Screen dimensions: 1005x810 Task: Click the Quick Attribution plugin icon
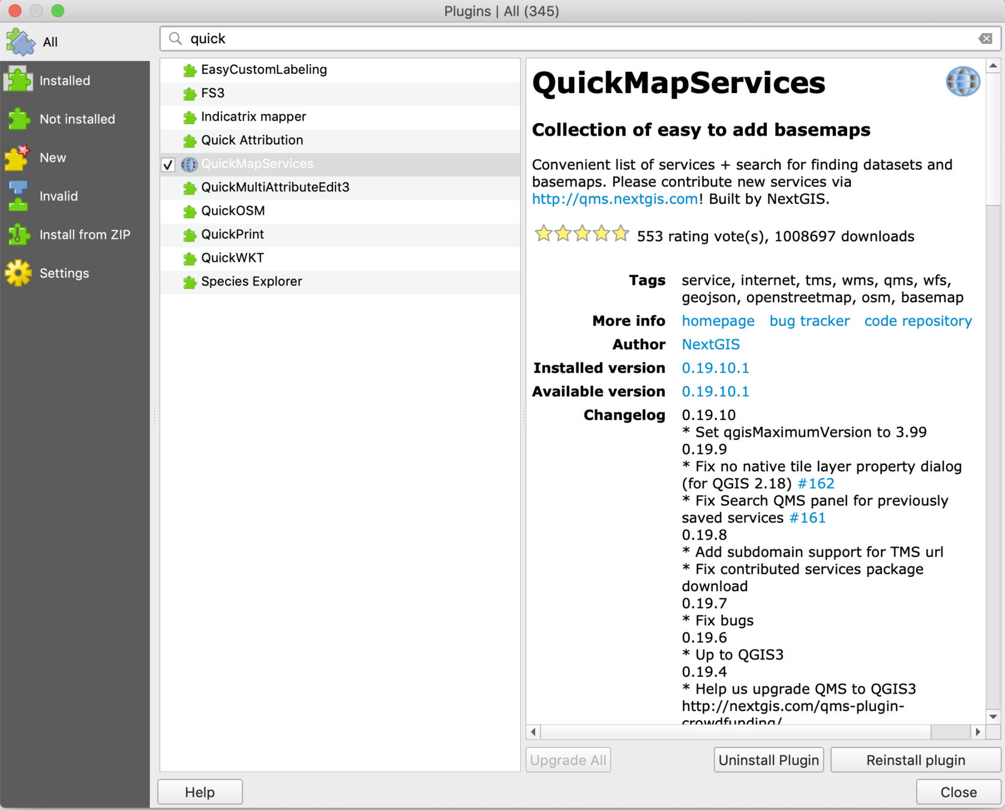point(190,141)
